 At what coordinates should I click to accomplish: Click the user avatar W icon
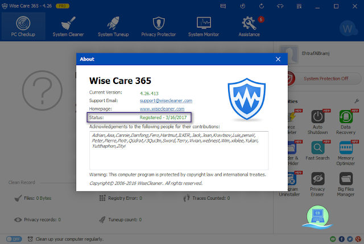[348, 29]
